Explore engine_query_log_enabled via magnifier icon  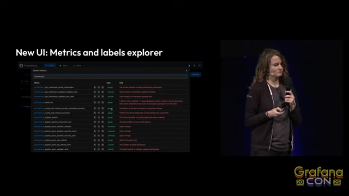coord(95,140)
